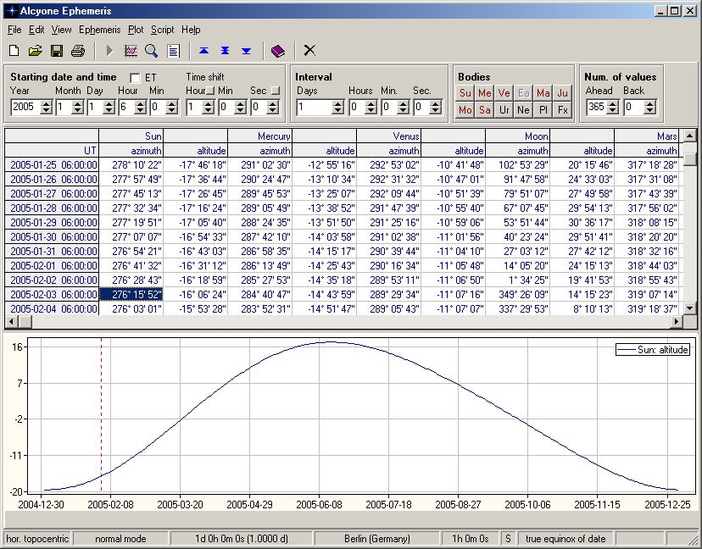The height and width of the screenshot is (549, 702).
Task: Open the View menu
Action: coord(61,30)
